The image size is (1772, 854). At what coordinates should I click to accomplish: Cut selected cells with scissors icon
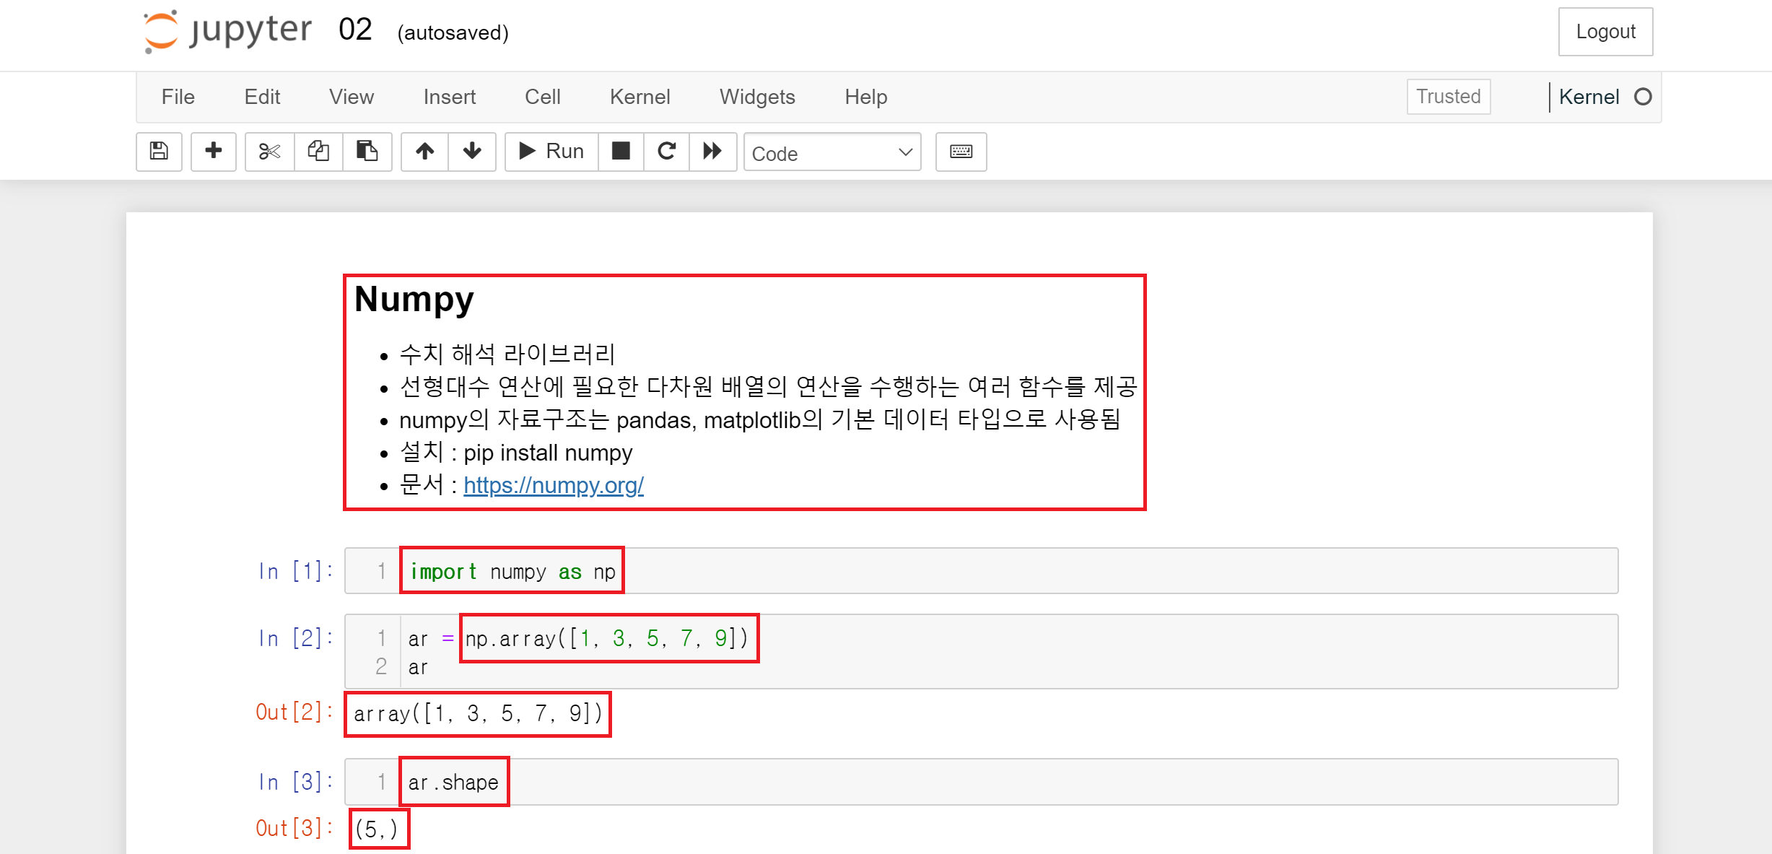[269, 152]
